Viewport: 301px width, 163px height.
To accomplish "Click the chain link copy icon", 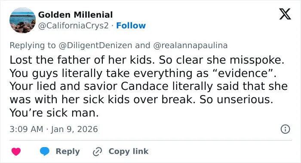I will 97,151.
